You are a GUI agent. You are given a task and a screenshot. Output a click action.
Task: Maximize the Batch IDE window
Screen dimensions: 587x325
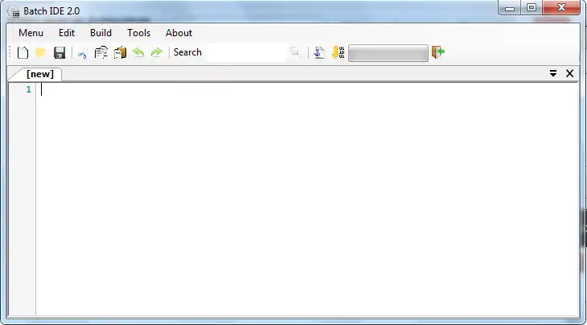[532, 8]
